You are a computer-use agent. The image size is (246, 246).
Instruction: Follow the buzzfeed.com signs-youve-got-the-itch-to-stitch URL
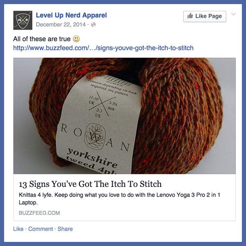pos(103,48)
